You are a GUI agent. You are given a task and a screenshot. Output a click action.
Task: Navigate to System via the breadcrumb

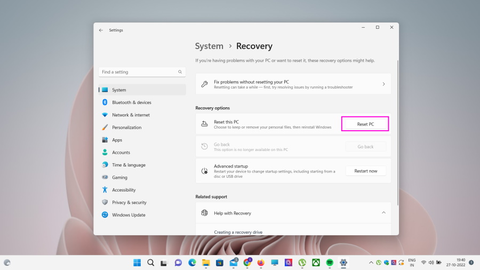pyautogui.click(x=209, y=46)
